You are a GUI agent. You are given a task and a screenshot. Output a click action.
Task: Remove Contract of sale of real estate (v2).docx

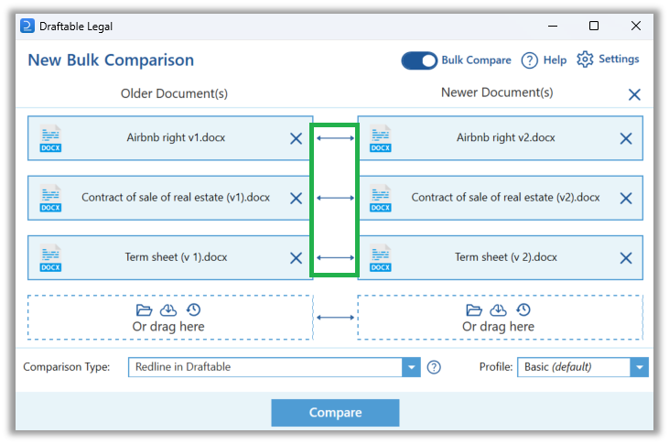pos(625,198)
